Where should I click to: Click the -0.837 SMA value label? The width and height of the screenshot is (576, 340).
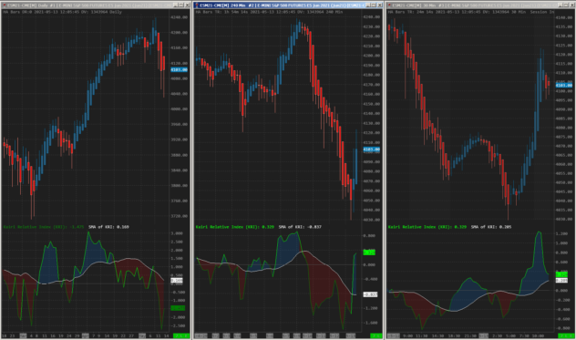point(370,294)
